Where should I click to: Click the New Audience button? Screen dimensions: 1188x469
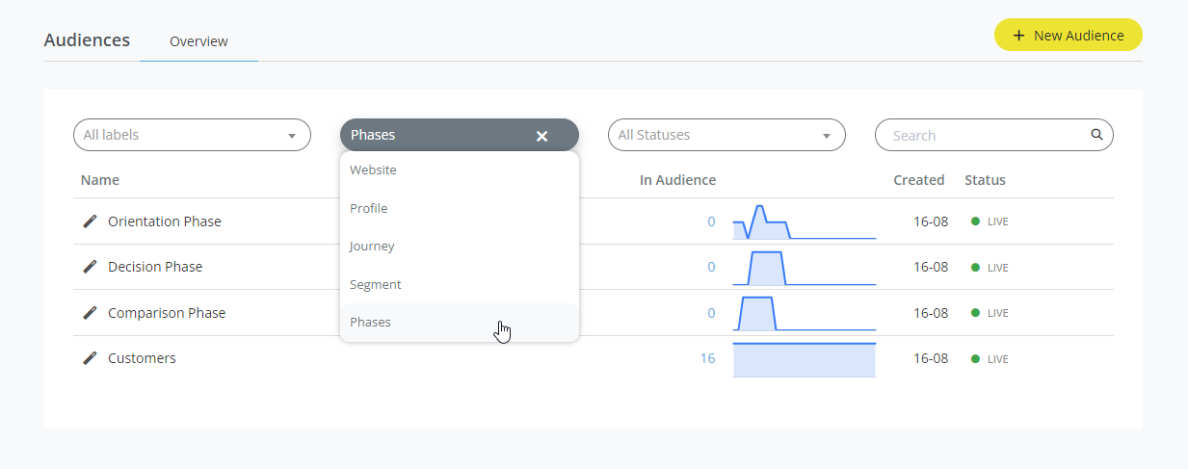pyautogui.click(x=1068, y=36)
